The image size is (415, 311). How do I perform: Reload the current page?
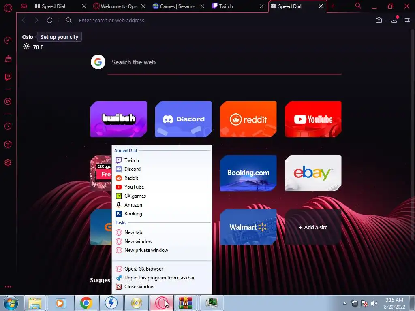click(49, 20)
